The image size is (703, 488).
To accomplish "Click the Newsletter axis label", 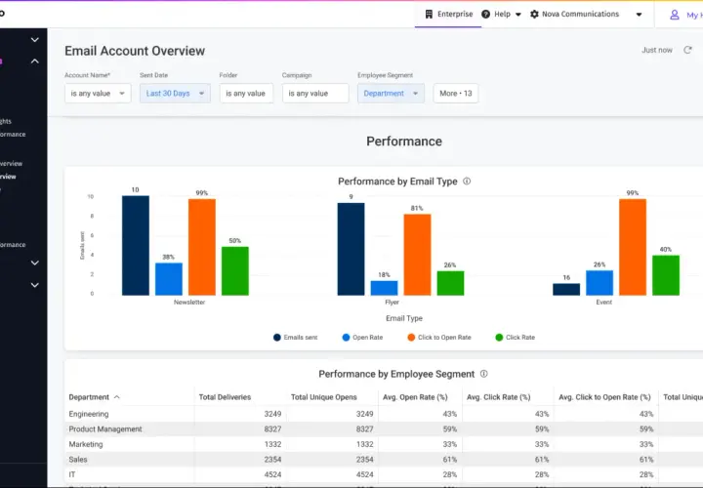I will coord(189,303).
